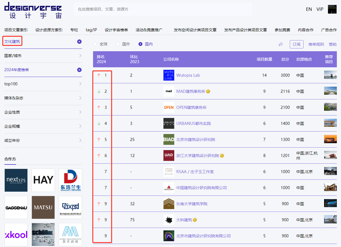
Task: Open the 东浩兰生 partner logo
Action: (x=70, y=180)
